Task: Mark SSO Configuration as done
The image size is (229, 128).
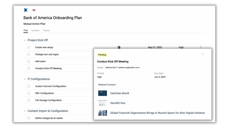Action: pos(29,93)
